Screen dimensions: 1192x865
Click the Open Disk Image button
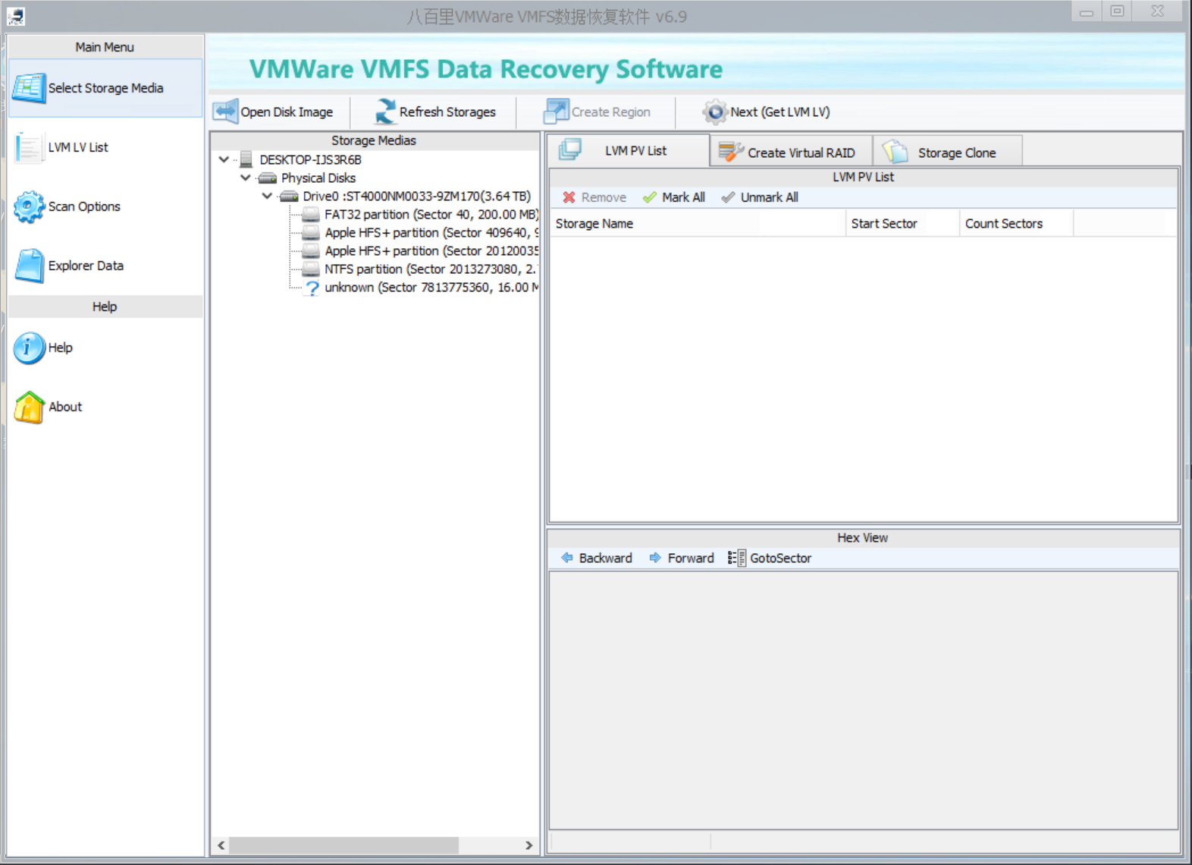click(274, 112)
